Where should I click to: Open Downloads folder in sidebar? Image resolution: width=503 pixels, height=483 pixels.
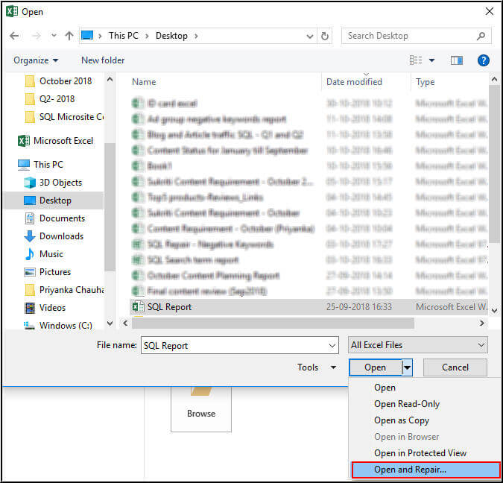[61, 236]
